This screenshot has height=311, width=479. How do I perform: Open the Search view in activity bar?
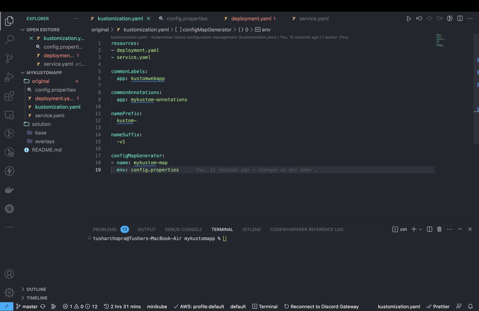(9, 39)
